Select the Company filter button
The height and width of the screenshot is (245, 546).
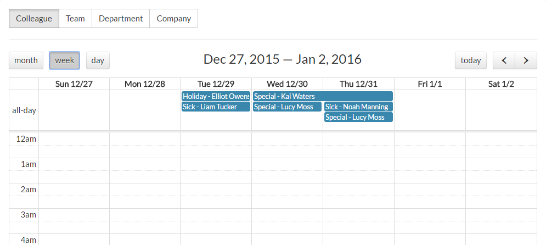pyautogui.click(x=173, y=18)
